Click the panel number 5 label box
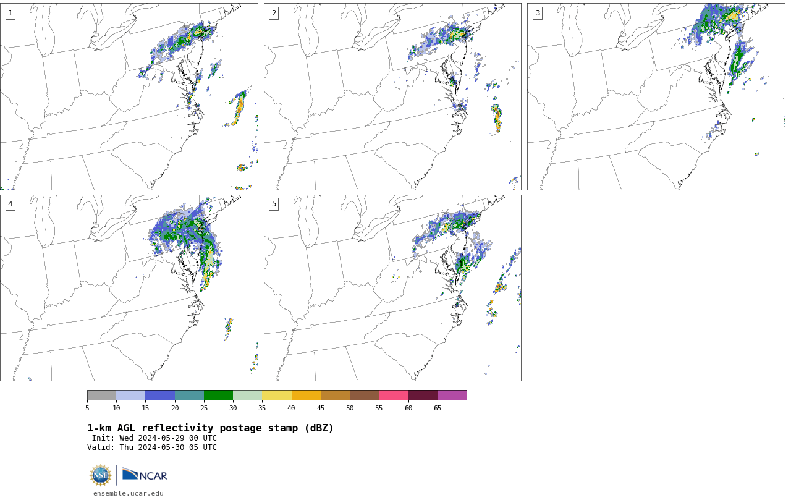The image size is (791, 500). point(274,204)
